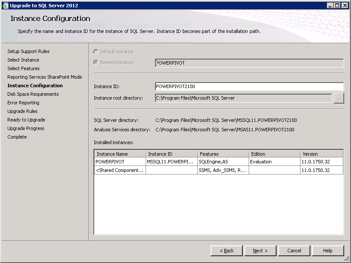Select the <Shared Component... row name

(120, 170)
